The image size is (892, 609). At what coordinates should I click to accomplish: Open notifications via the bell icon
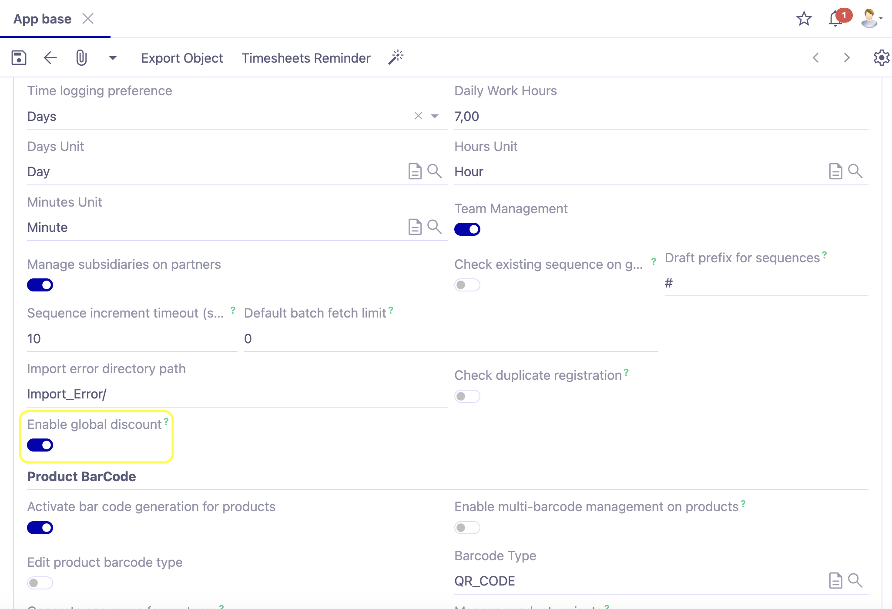pos(835,18)
